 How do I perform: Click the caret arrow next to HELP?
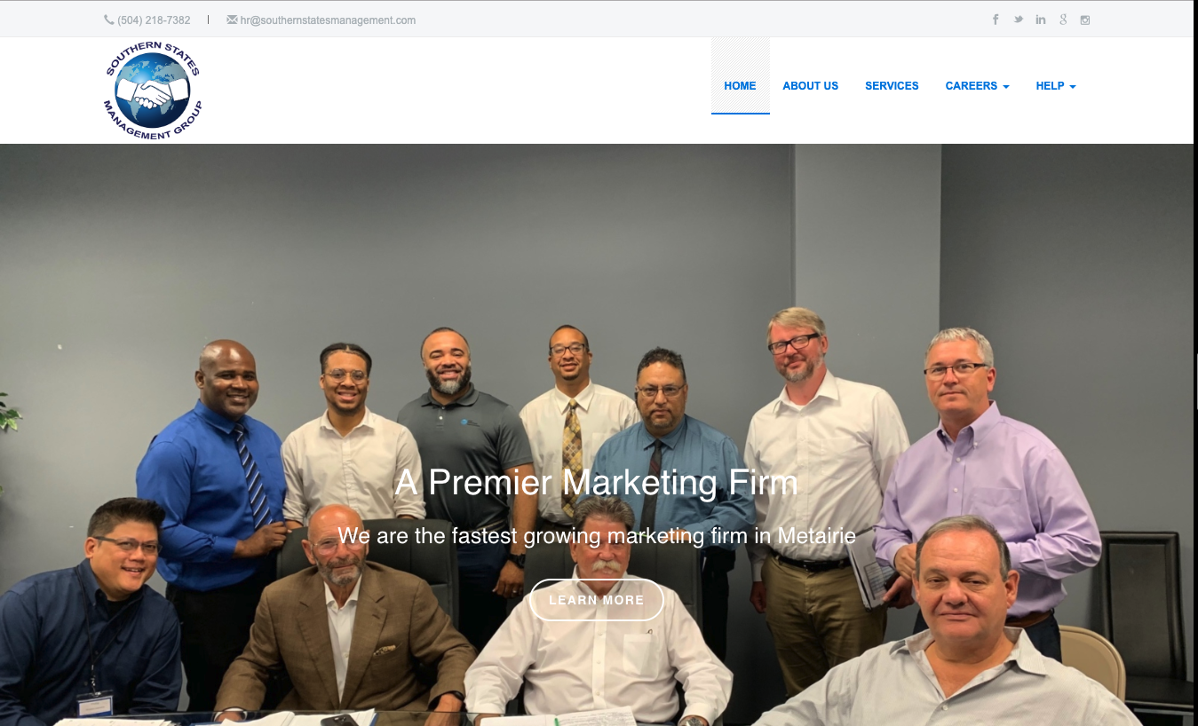coord(1073,87)
